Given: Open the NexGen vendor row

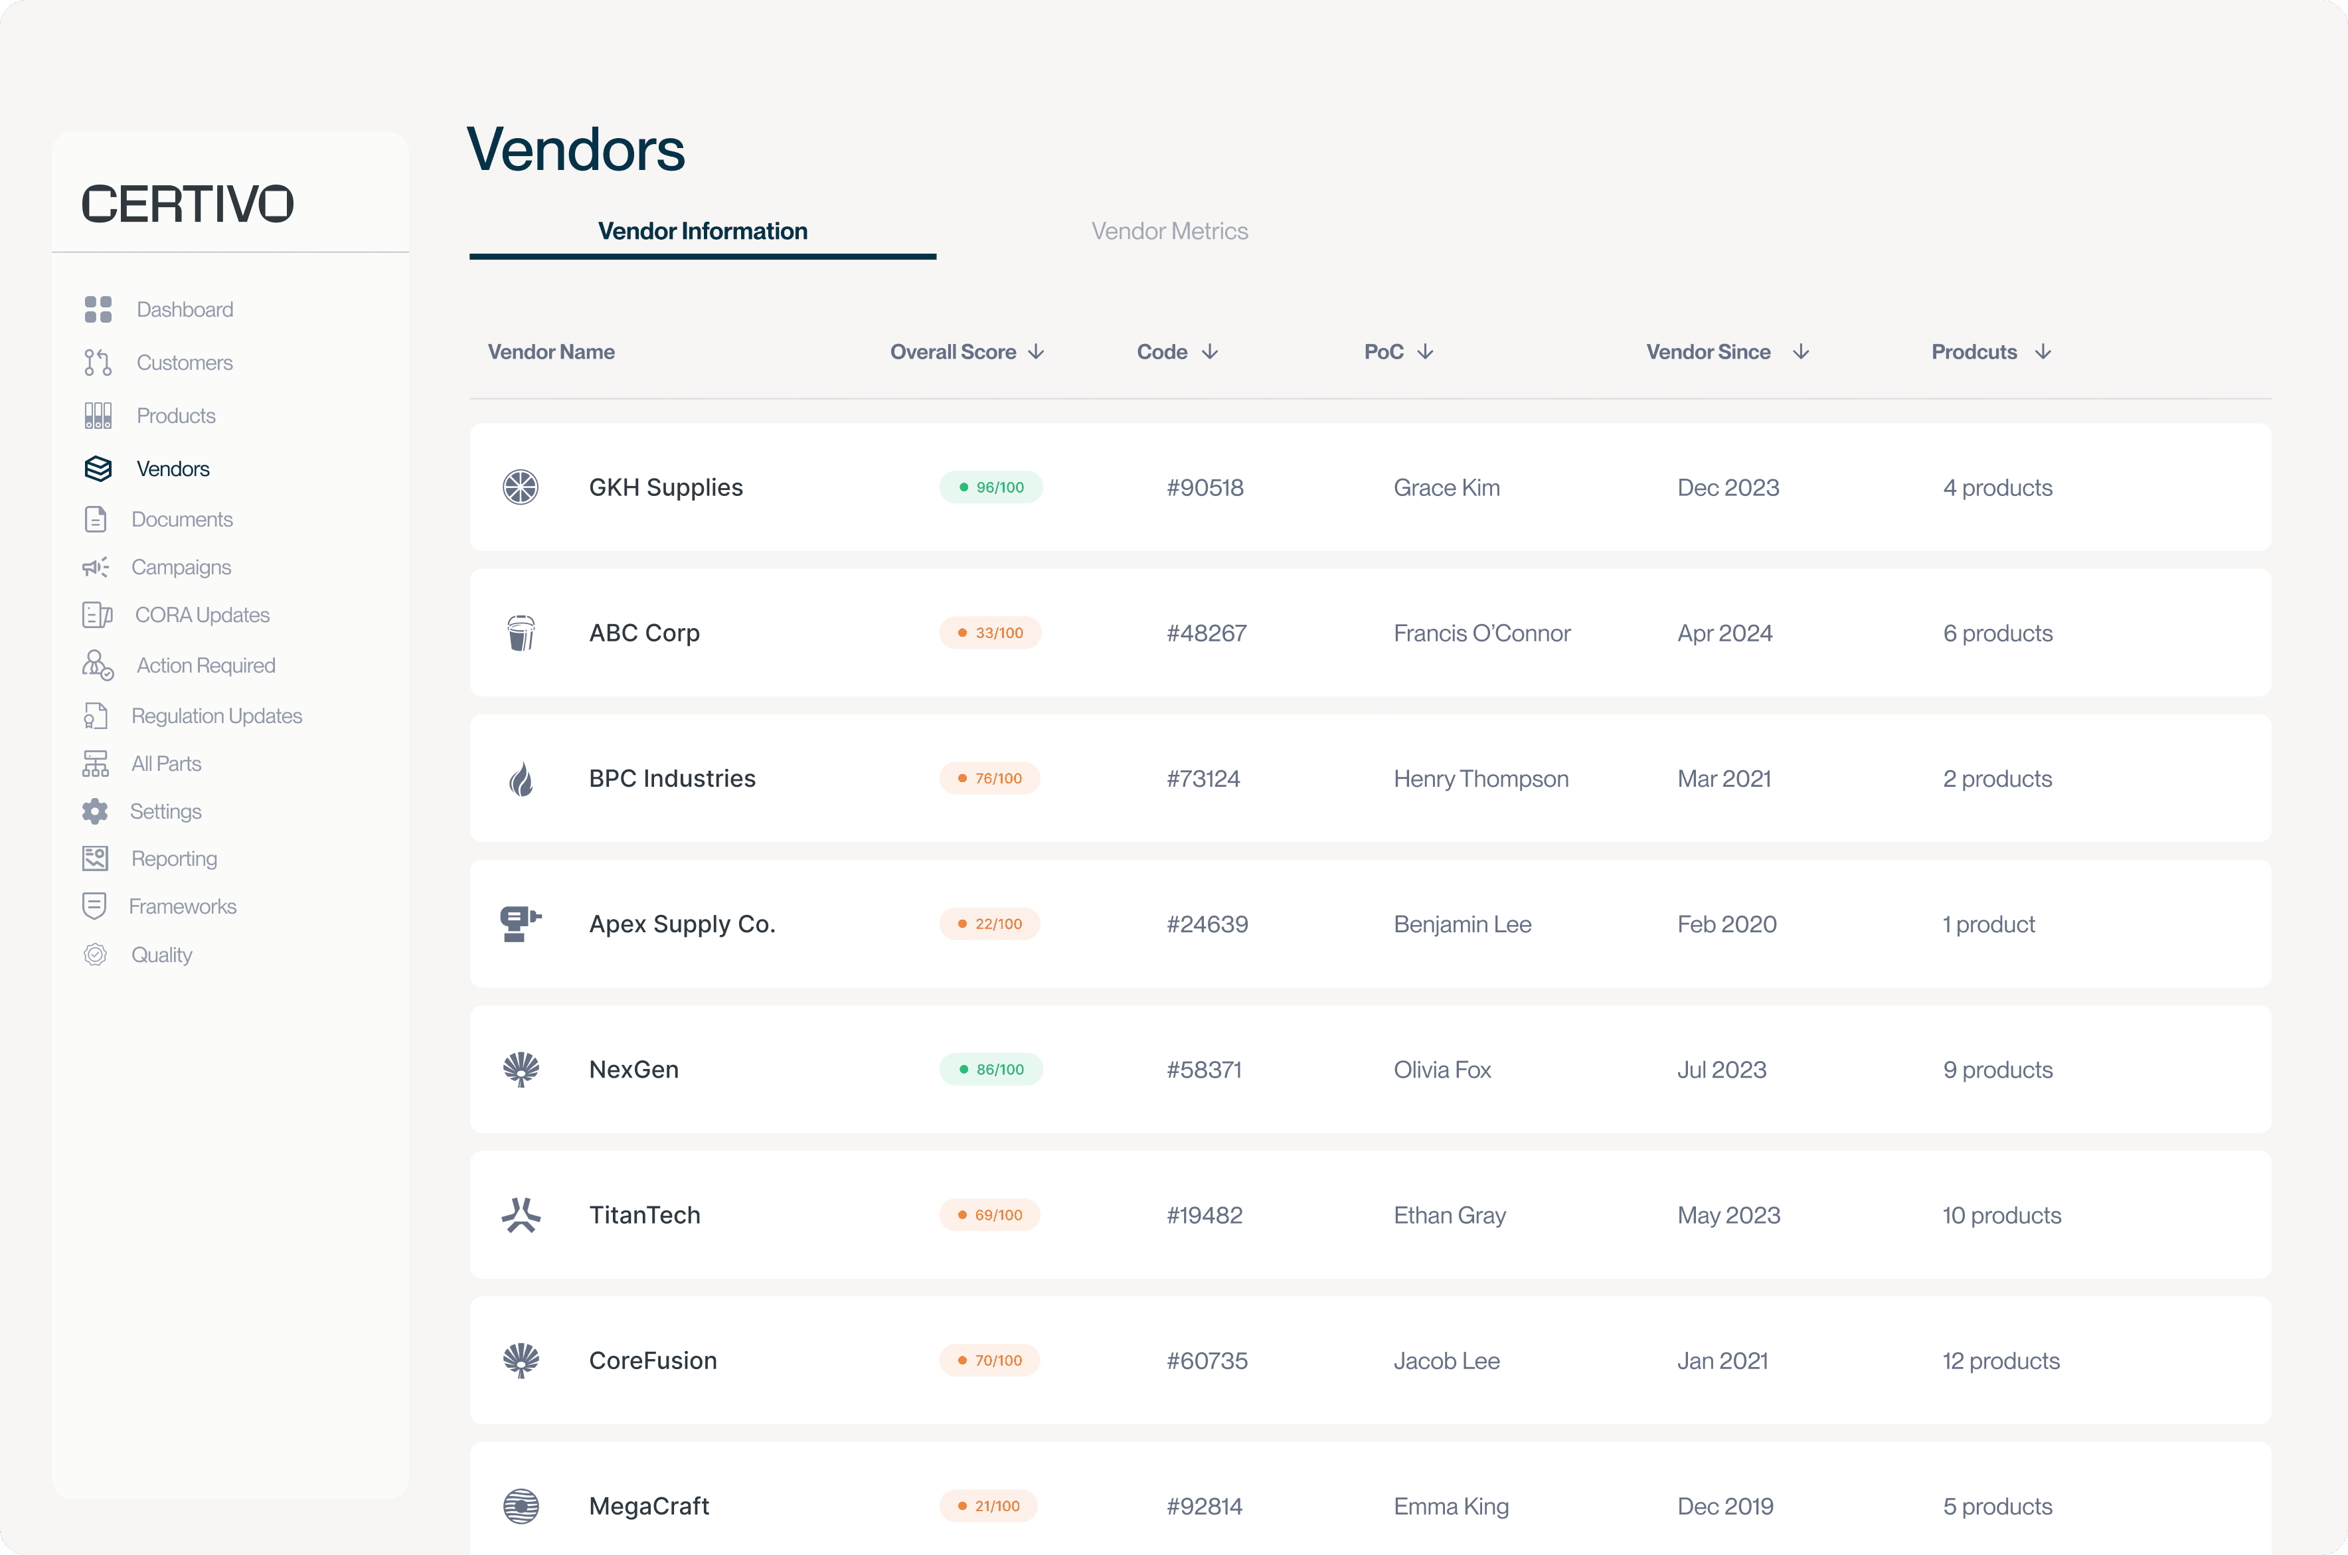Looking at the screenshot, I should pyautogui.click(x=1369, y=1069).
